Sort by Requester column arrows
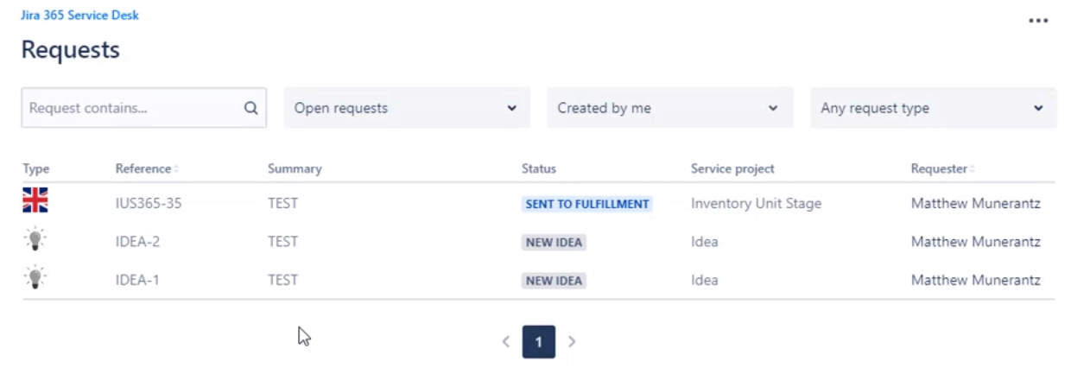The width and height of the screenshot is (1071, 374). pos(972,169)
